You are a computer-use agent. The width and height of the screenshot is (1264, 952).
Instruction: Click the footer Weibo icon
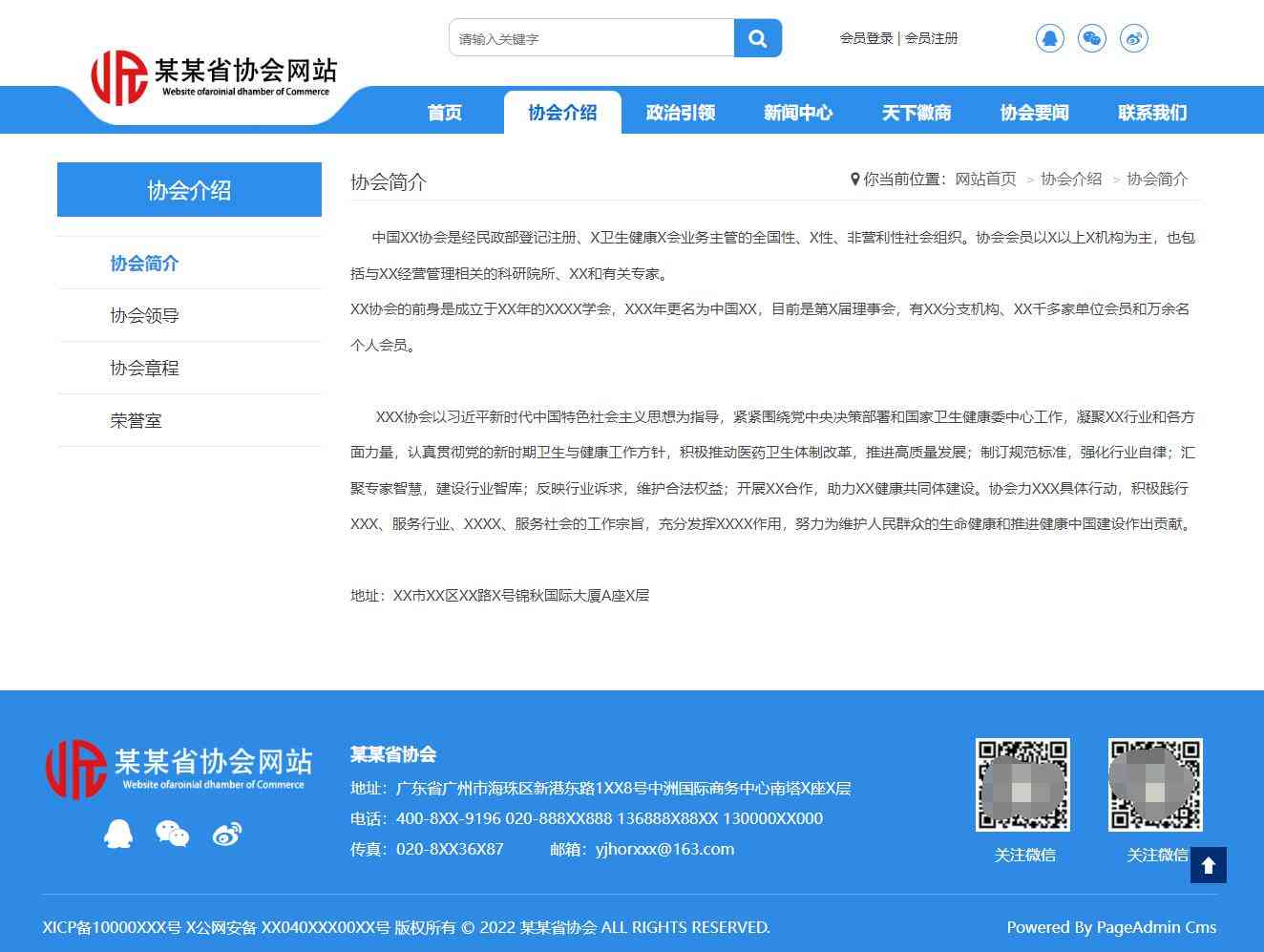click(x=227, y=834)
